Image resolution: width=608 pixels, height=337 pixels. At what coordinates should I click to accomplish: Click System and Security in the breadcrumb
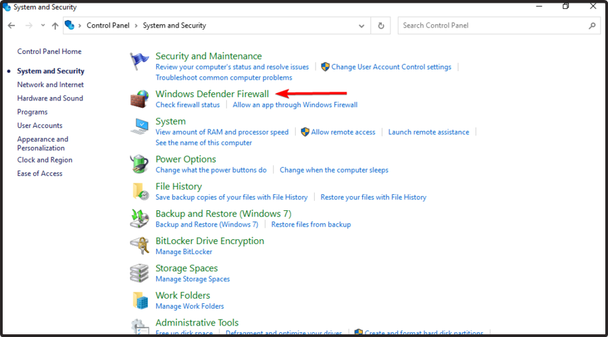tap(174, 25)
